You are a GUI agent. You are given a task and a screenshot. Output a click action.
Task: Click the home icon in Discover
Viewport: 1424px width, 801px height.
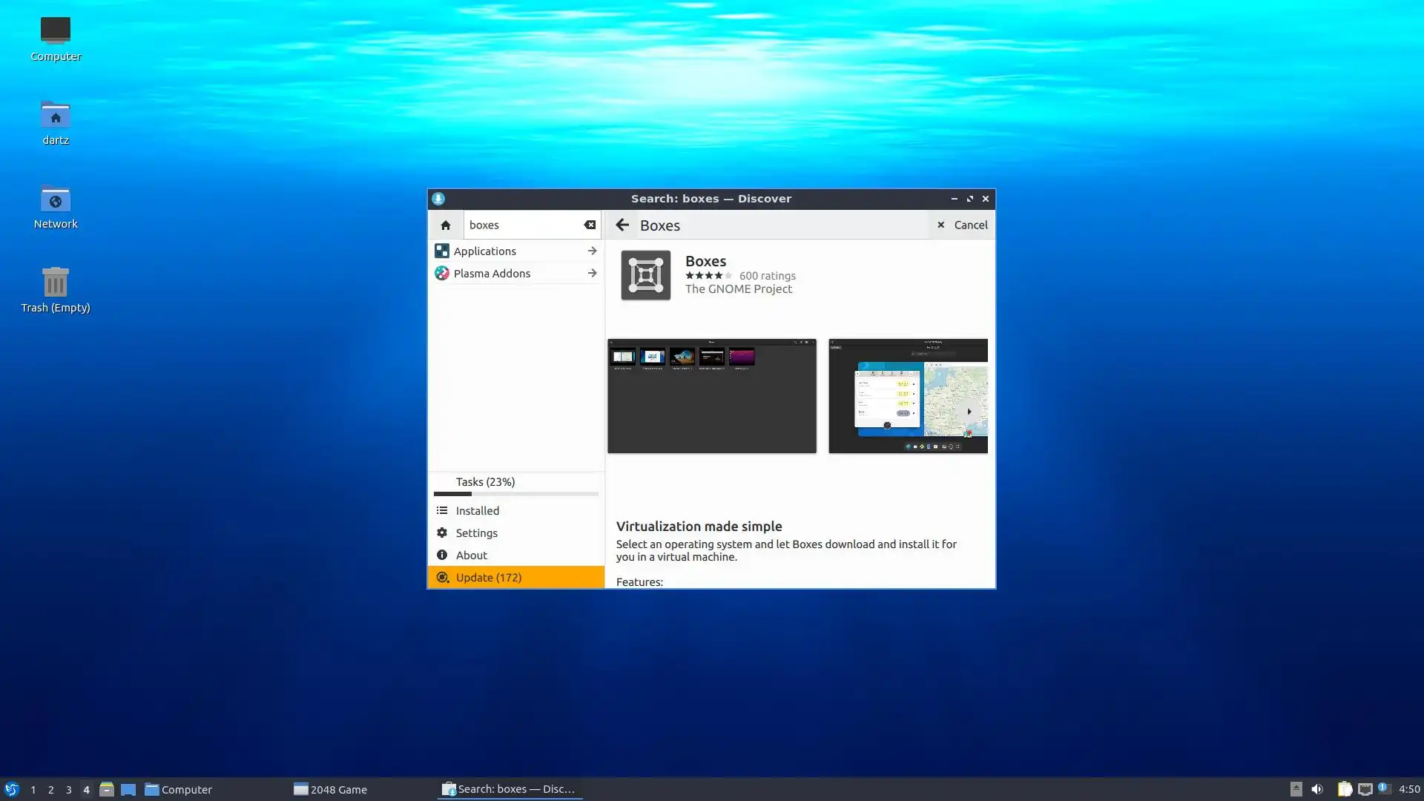445,225
